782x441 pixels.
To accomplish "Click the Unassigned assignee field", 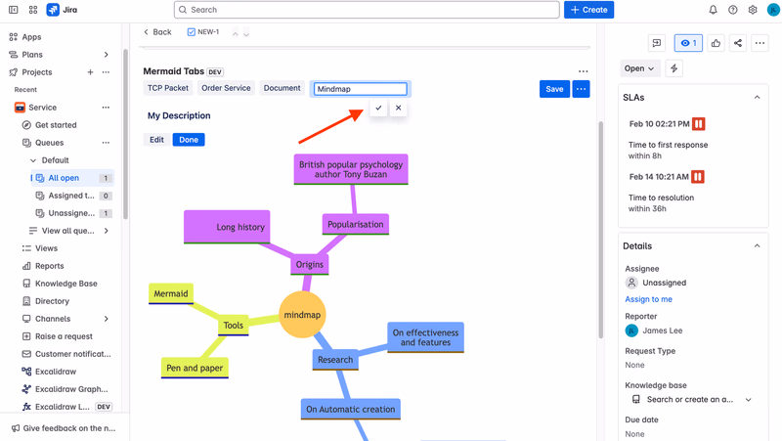I will (656, 283).
